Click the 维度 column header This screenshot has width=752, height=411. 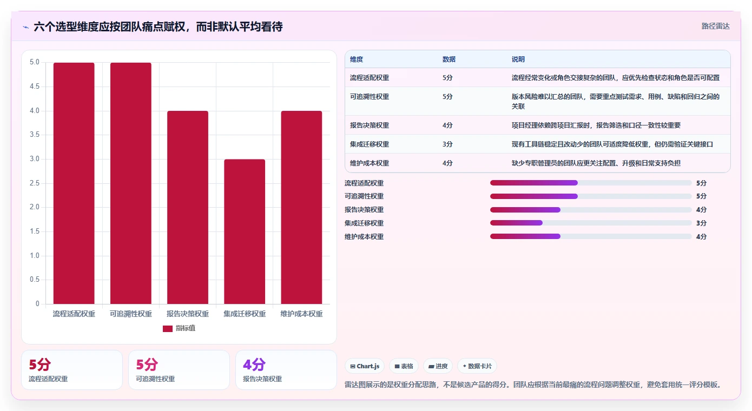click(357, 59)
